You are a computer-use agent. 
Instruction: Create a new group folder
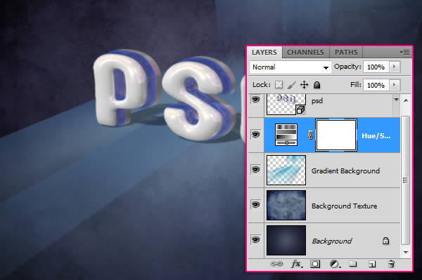tap(353, 264)
